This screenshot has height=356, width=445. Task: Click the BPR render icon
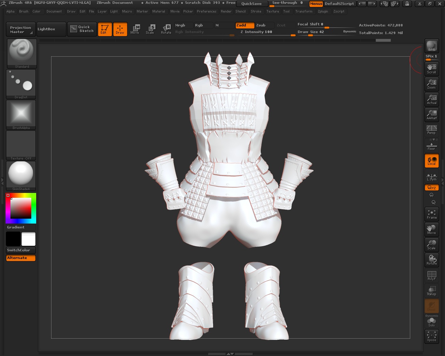pyautogui.click(x=431, y=46)
